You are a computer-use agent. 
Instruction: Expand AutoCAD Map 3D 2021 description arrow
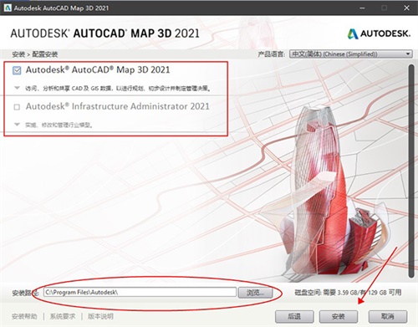click(17, 88)
